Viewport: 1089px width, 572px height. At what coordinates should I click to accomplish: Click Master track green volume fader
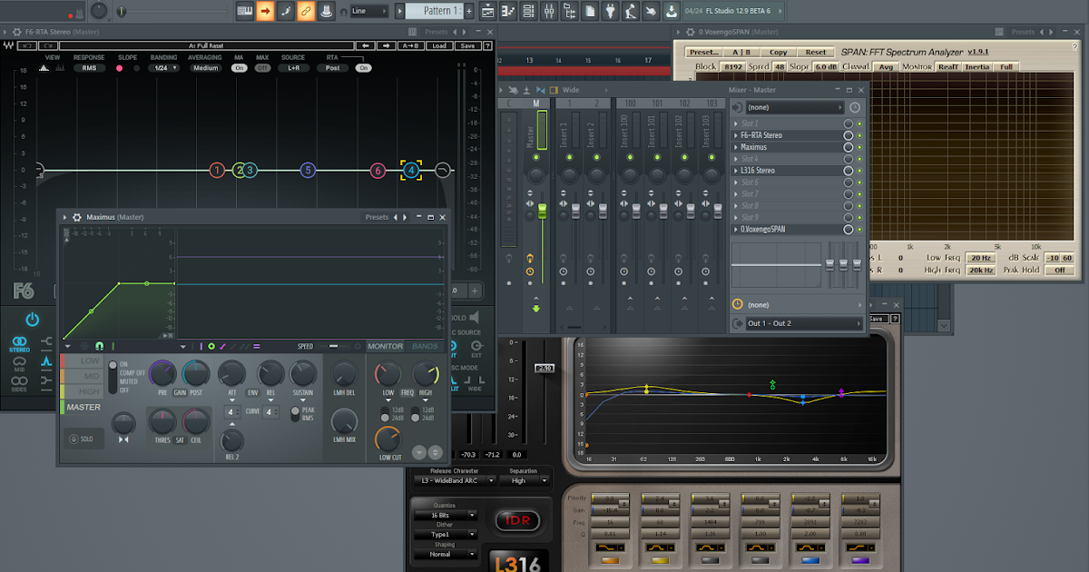[542, 212]
